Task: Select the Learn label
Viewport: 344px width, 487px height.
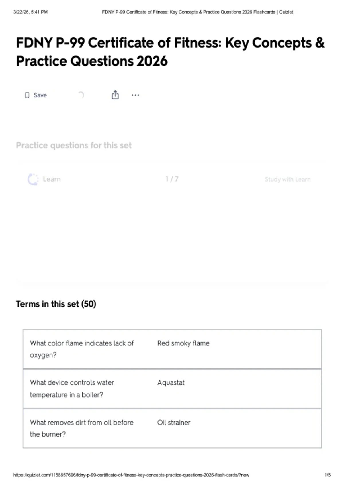Action: pyautogui.click(x=52, y=179)
